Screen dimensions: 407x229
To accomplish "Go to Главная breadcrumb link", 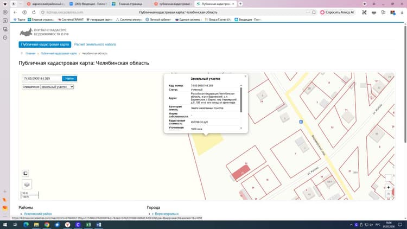I will (30, 54).
